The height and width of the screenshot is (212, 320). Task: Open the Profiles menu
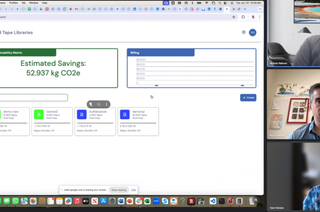pos(14,3)
